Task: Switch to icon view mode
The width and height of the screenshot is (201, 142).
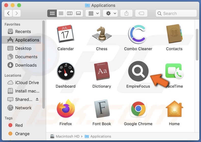Action: (52, 13)
